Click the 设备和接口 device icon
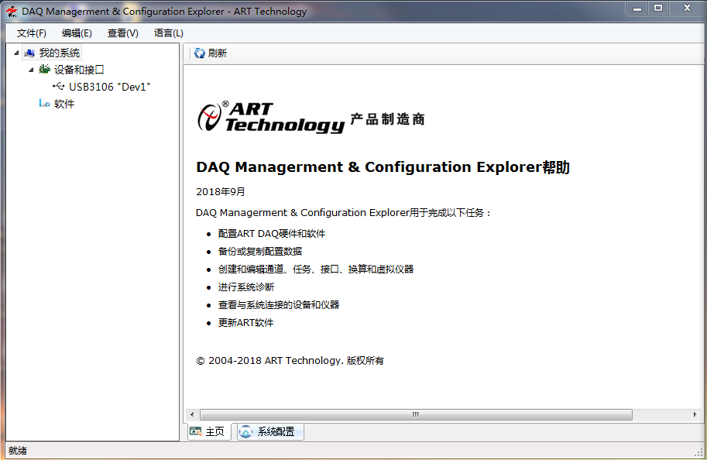The height and width of the screenshot is (460, 707). 44,70
